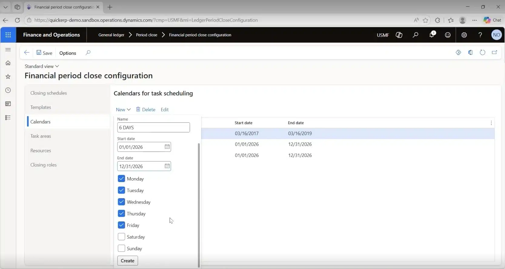Open the Options menu

click(68, 53)
